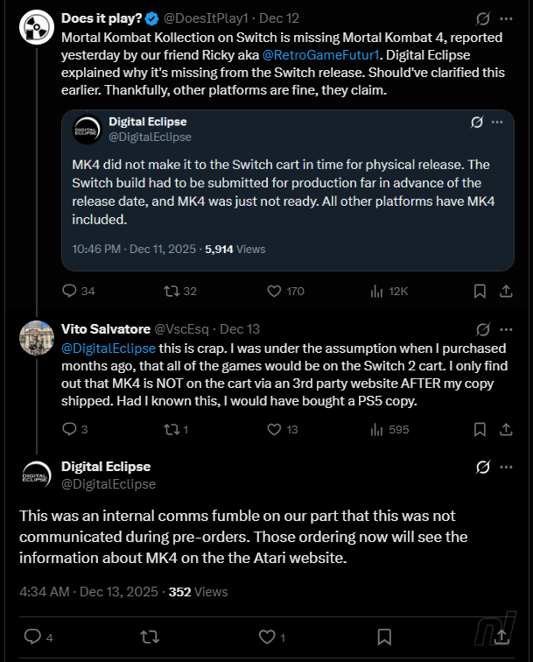This screenshot has width=533, height=662.
Task: Like Vito Salvatore's reply
Action: pyautogui.click(x=273, y=429)
